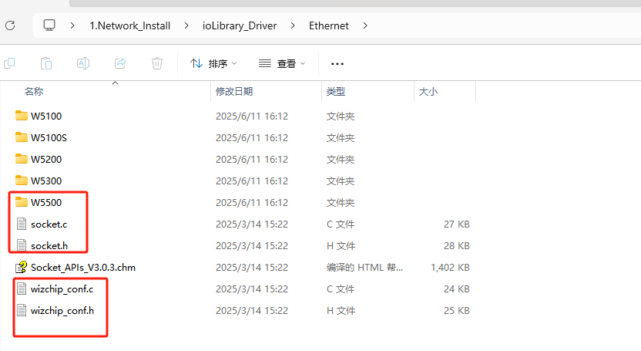Select the W5100S folder
The image size is (641, 351).
pos(49,137)
